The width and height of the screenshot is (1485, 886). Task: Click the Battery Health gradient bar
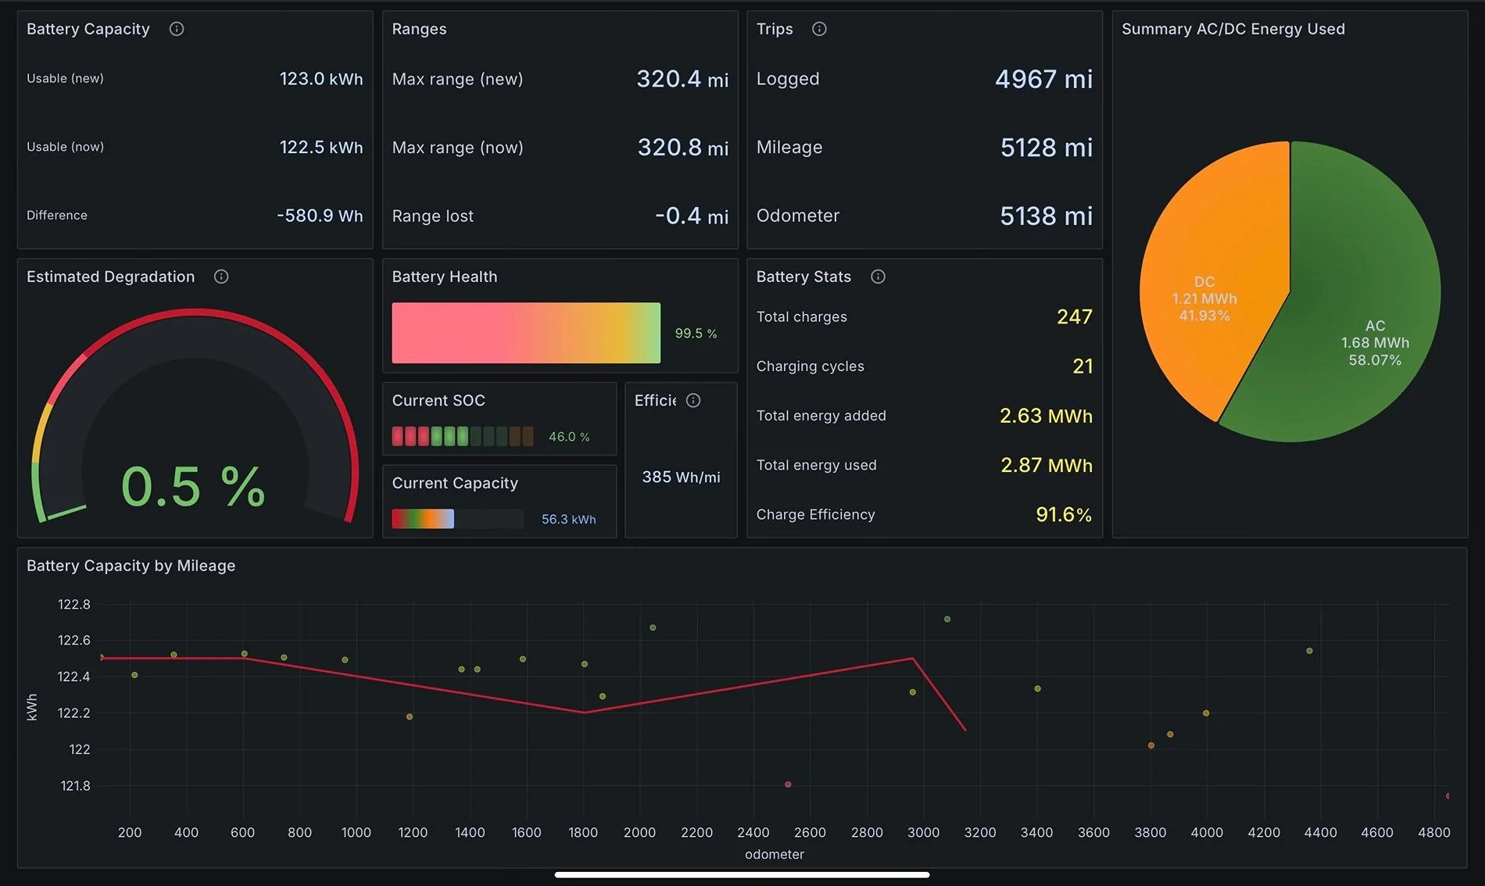click(x=526, y=333)
